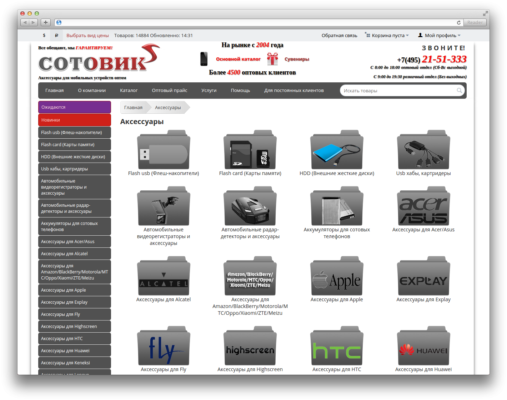The width and height of the screenshot is (507, 400).
Task: Click Главная in the breadcrumb
Action: coord(133,107)
